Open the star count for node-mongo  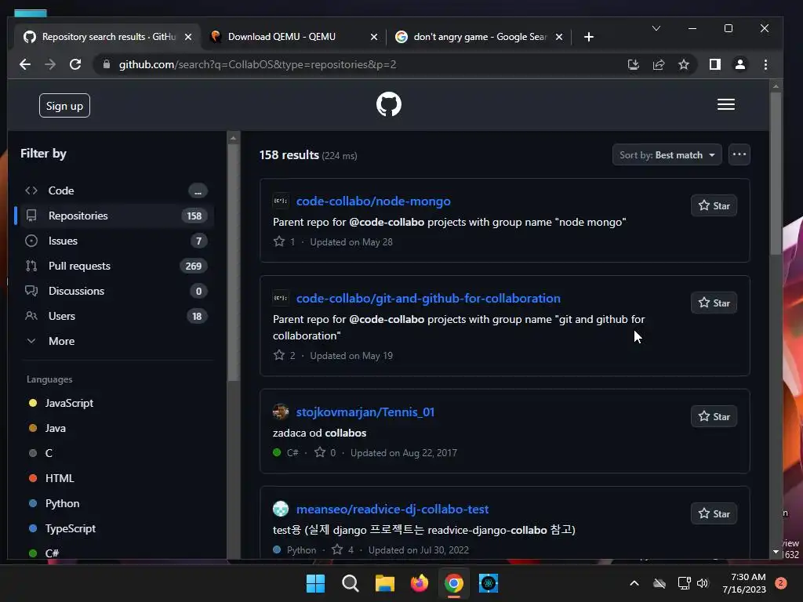[284, 241]
